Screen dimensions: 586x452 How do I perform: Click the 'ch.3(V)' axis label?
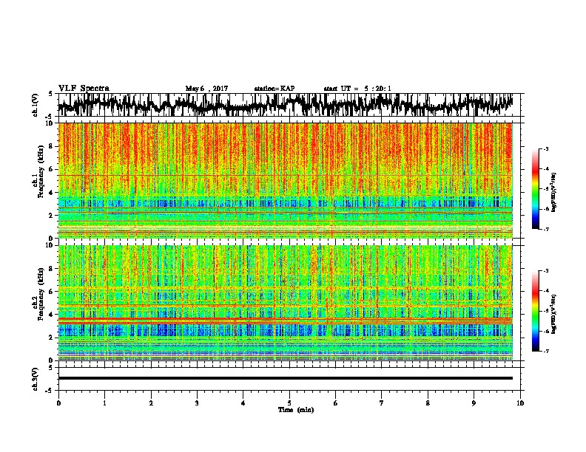pyautogui.click(x=36, y=380)
